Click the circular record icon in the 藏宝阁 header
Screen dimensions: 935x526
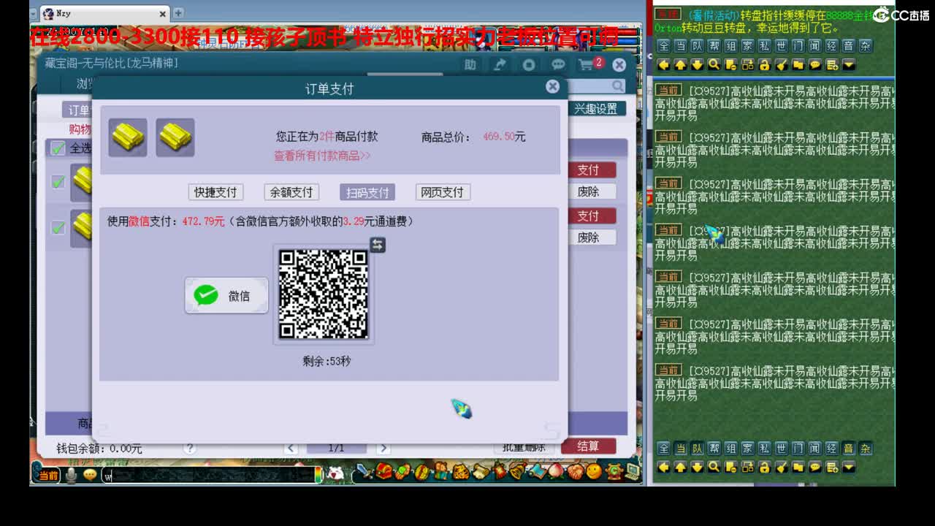click(529, 65)
